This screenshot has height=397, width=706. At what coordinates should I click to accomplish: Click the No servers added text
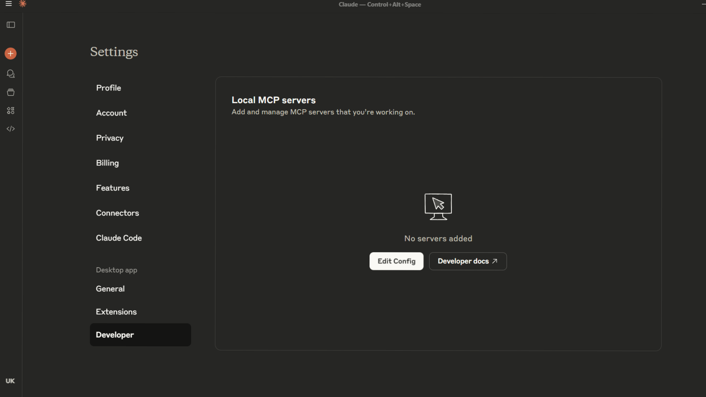(x=438, y=239)
